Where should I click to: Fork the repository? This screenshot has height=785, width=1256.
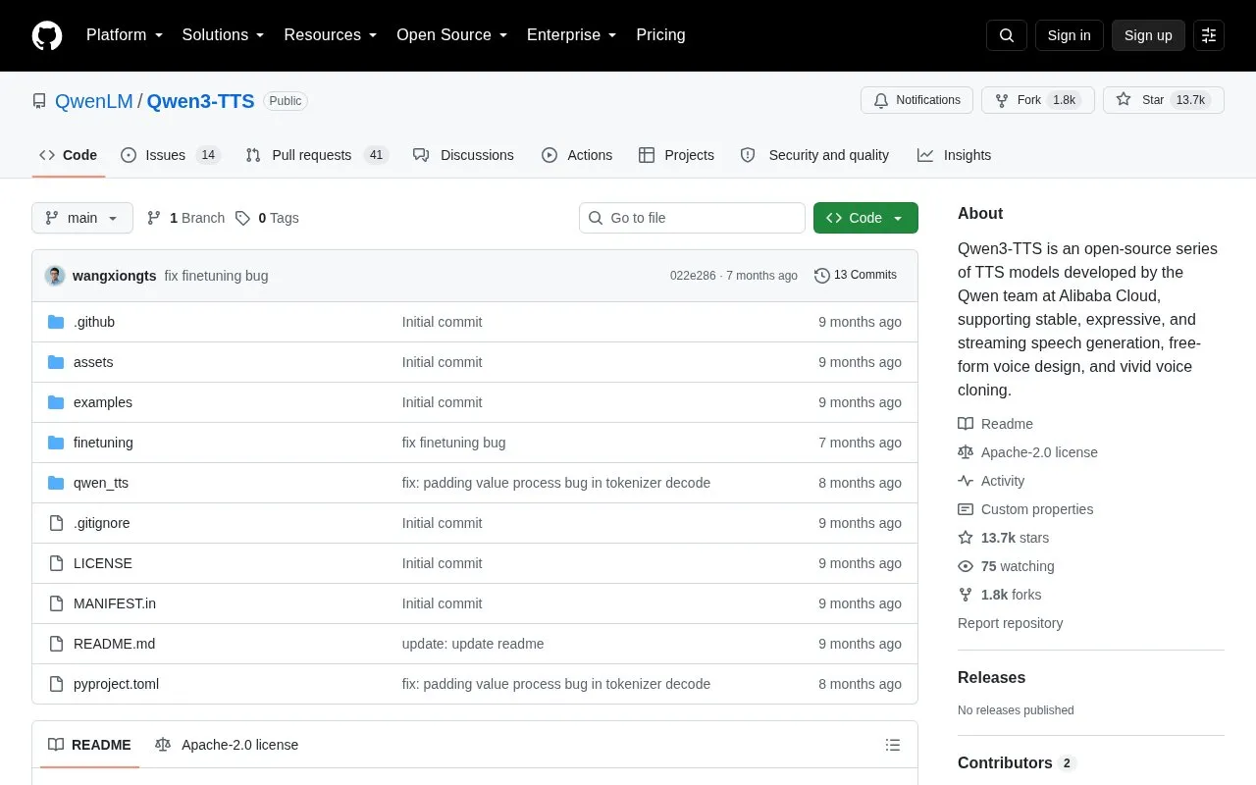click(x=1038, y=100)
